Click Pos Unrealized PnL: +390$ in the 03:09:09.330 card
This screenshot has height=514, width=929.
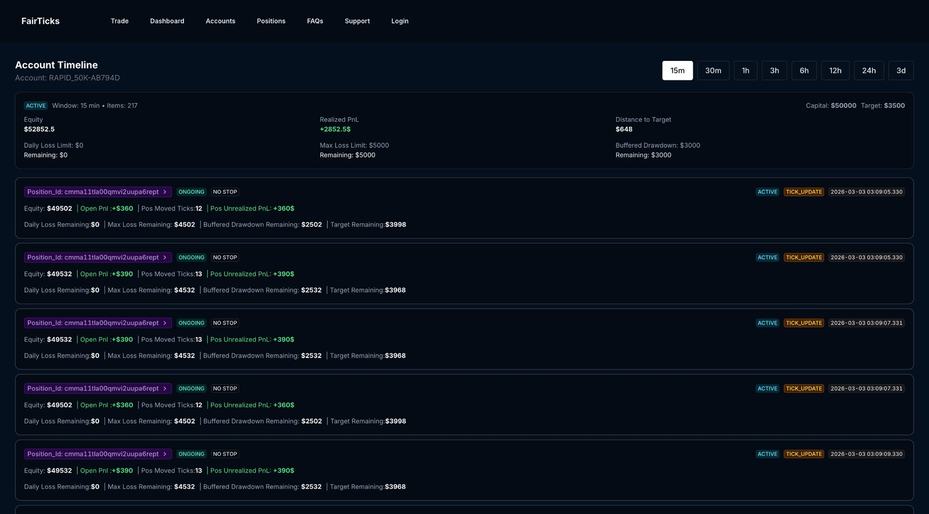pos(252,470)
